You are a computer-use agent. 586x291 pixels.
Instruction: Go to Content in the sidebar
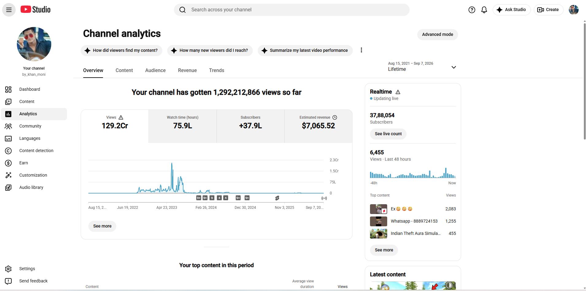[x=34, y=101]
